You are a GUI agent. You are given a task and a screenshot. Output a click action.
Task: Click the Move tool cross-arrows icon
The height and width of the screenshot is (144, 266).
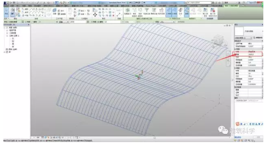(95, 15)
